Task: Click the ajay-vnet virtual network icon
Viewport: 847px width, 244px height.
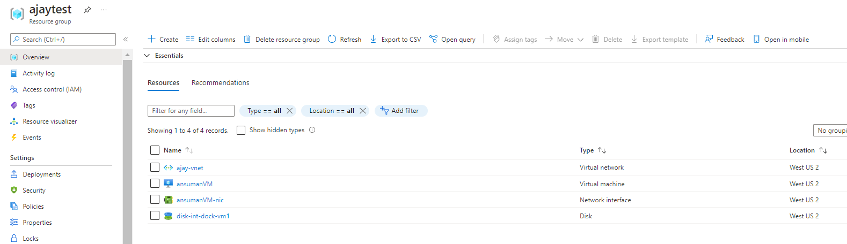Action: tap(168, 167)
